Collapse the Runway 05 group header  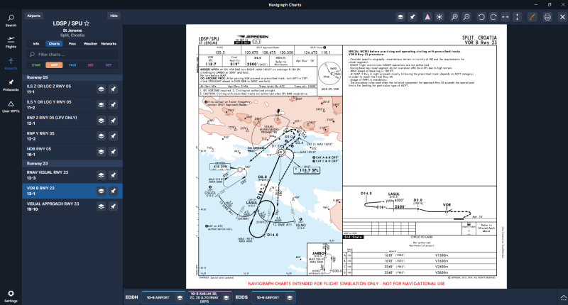tap(72, 77)
